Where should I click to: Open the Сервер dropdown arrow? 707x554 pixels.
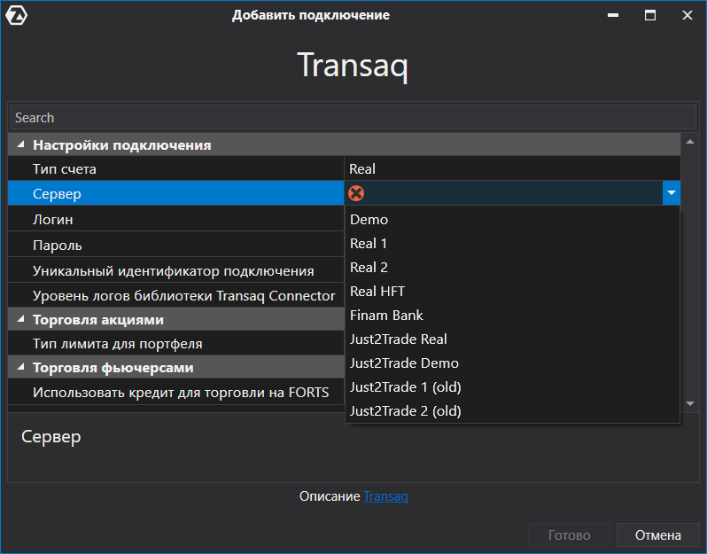(x=671, y=193)
